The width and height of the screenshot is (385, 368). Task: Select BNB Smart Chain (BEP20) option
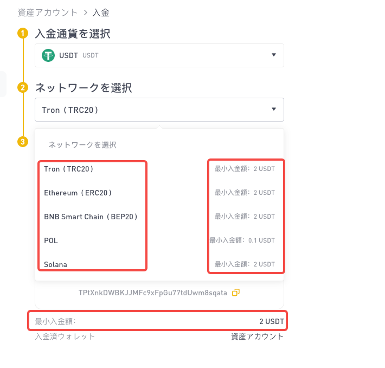click(x=91, y=217)
